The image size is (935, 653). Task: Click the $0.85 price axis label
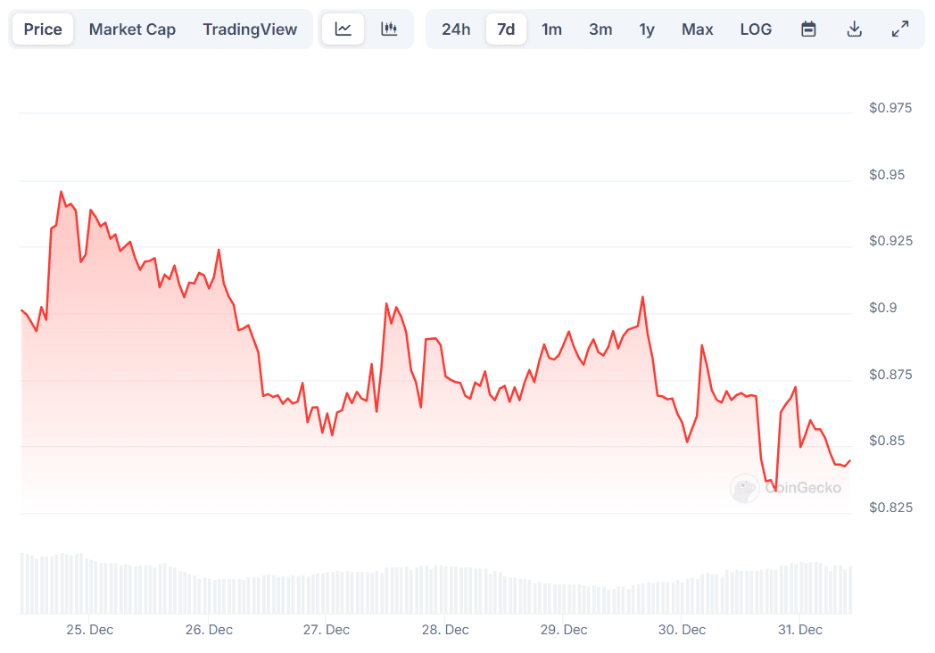tap(887, 441)
